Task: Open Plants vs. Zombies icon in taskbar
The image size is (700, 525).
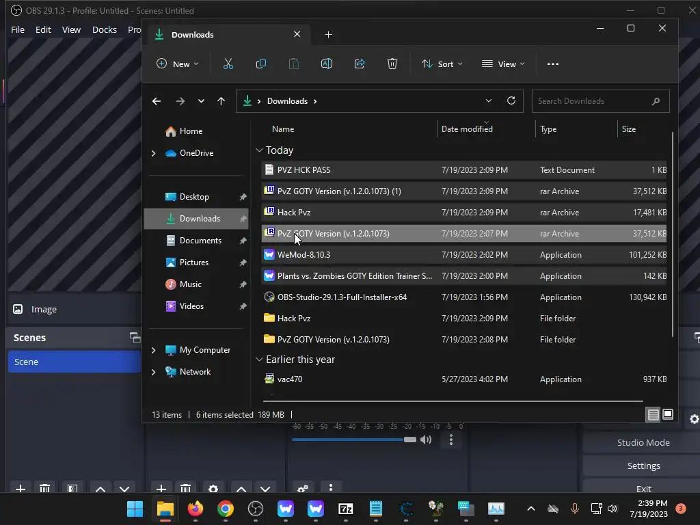Action: tap(435, 509)
